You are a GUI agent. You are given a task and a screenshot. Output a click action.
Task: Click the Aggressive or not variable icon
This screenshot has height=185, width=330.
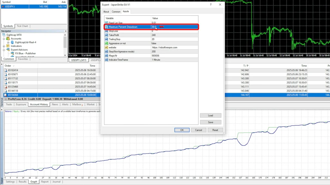coord(106,43)
